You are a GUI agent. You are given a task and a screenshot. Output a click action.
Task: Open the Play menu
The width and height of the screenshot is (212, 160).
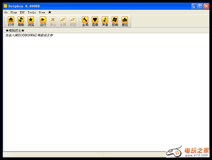tap(14, 12)
